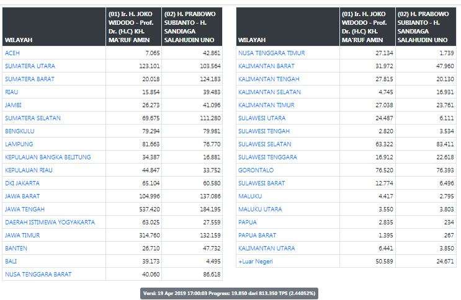Viewport: 461px width, 300px height.
Task: Click the +Luar Negeri link
Action: [x=256, y=262]
